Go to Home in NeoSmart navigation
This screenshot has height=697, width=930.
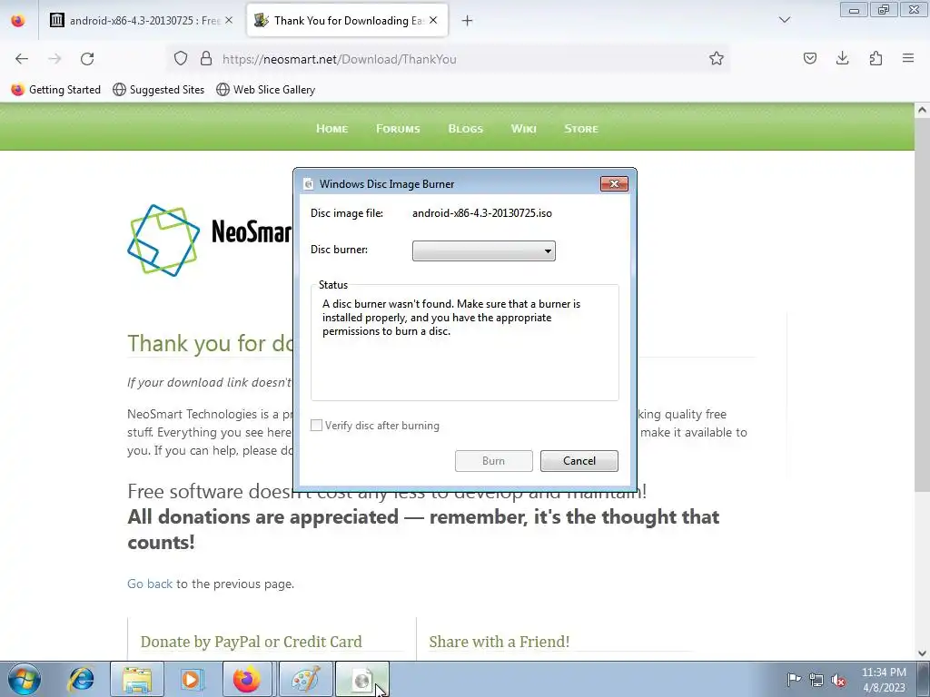coord(332,129)
